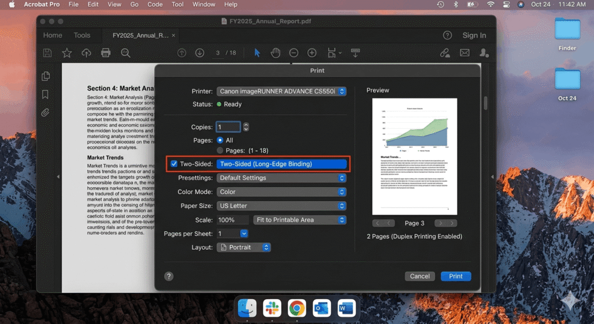Expand the right tools pane arrow
The height and width of the screenshot is (324, 594).
tap(492, 176)
